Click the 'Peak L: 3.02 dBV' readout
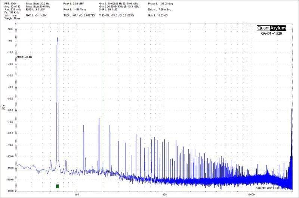Screen dimensions: 299x198 click(74, 4)
